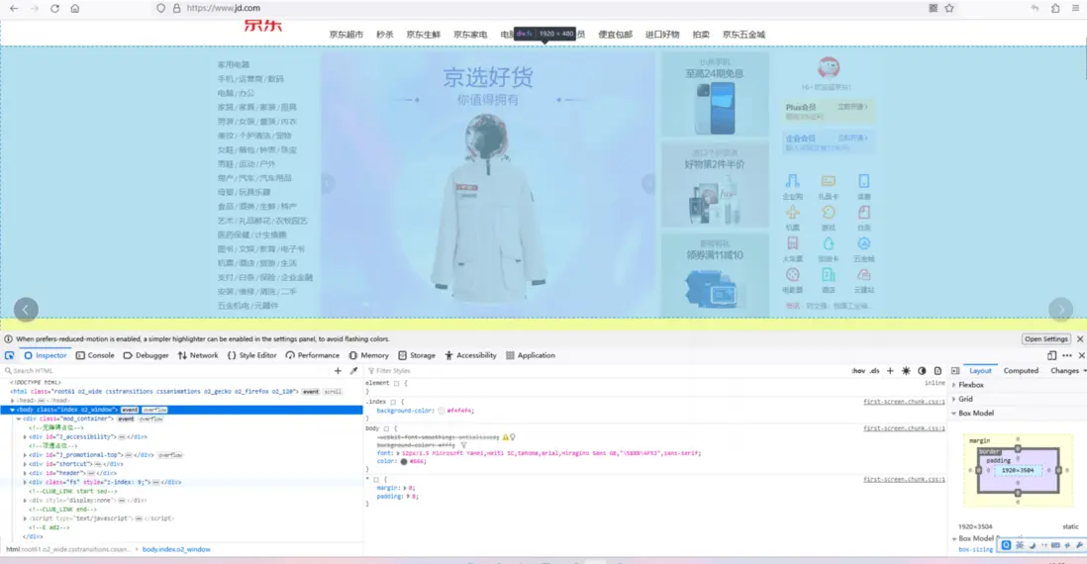Edit box model content size 1920×3504
The image size is (1087, 564).
pos(1017,470)
